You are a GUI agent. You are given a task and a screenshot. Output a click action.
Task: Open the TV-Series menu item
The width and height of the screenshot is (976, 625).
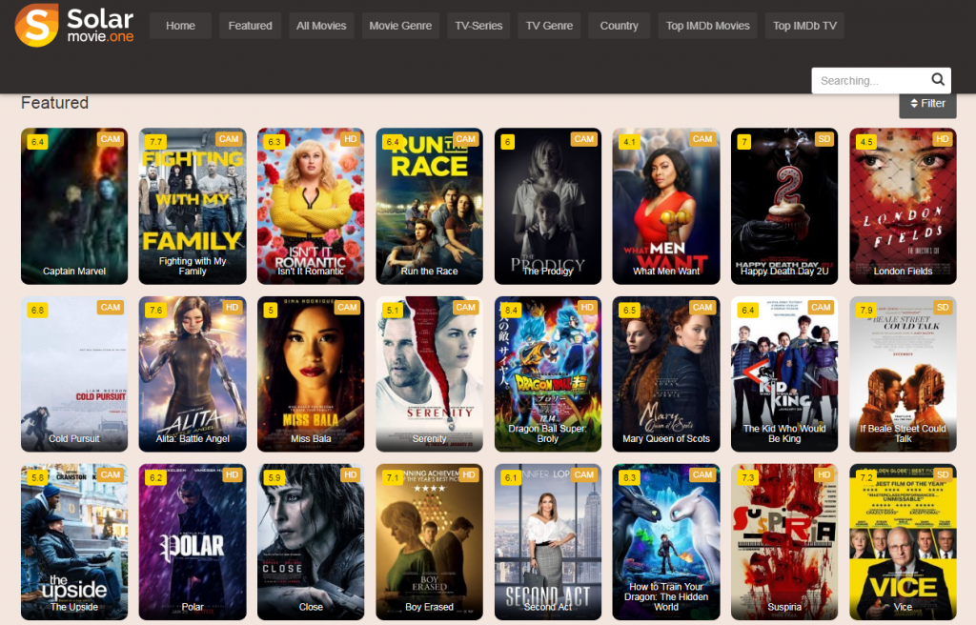click(x=478, y=26)
